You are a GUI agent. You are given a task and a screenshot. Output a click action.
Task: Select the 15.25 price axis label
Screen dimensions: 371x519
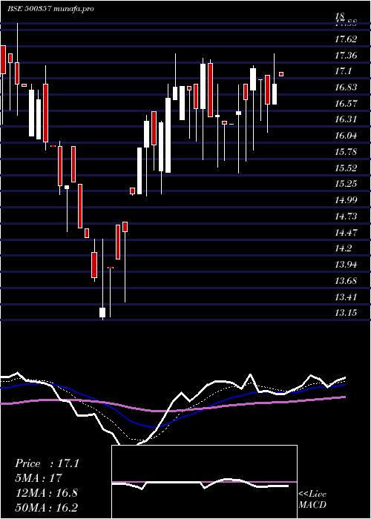click(x=346, y=184)
